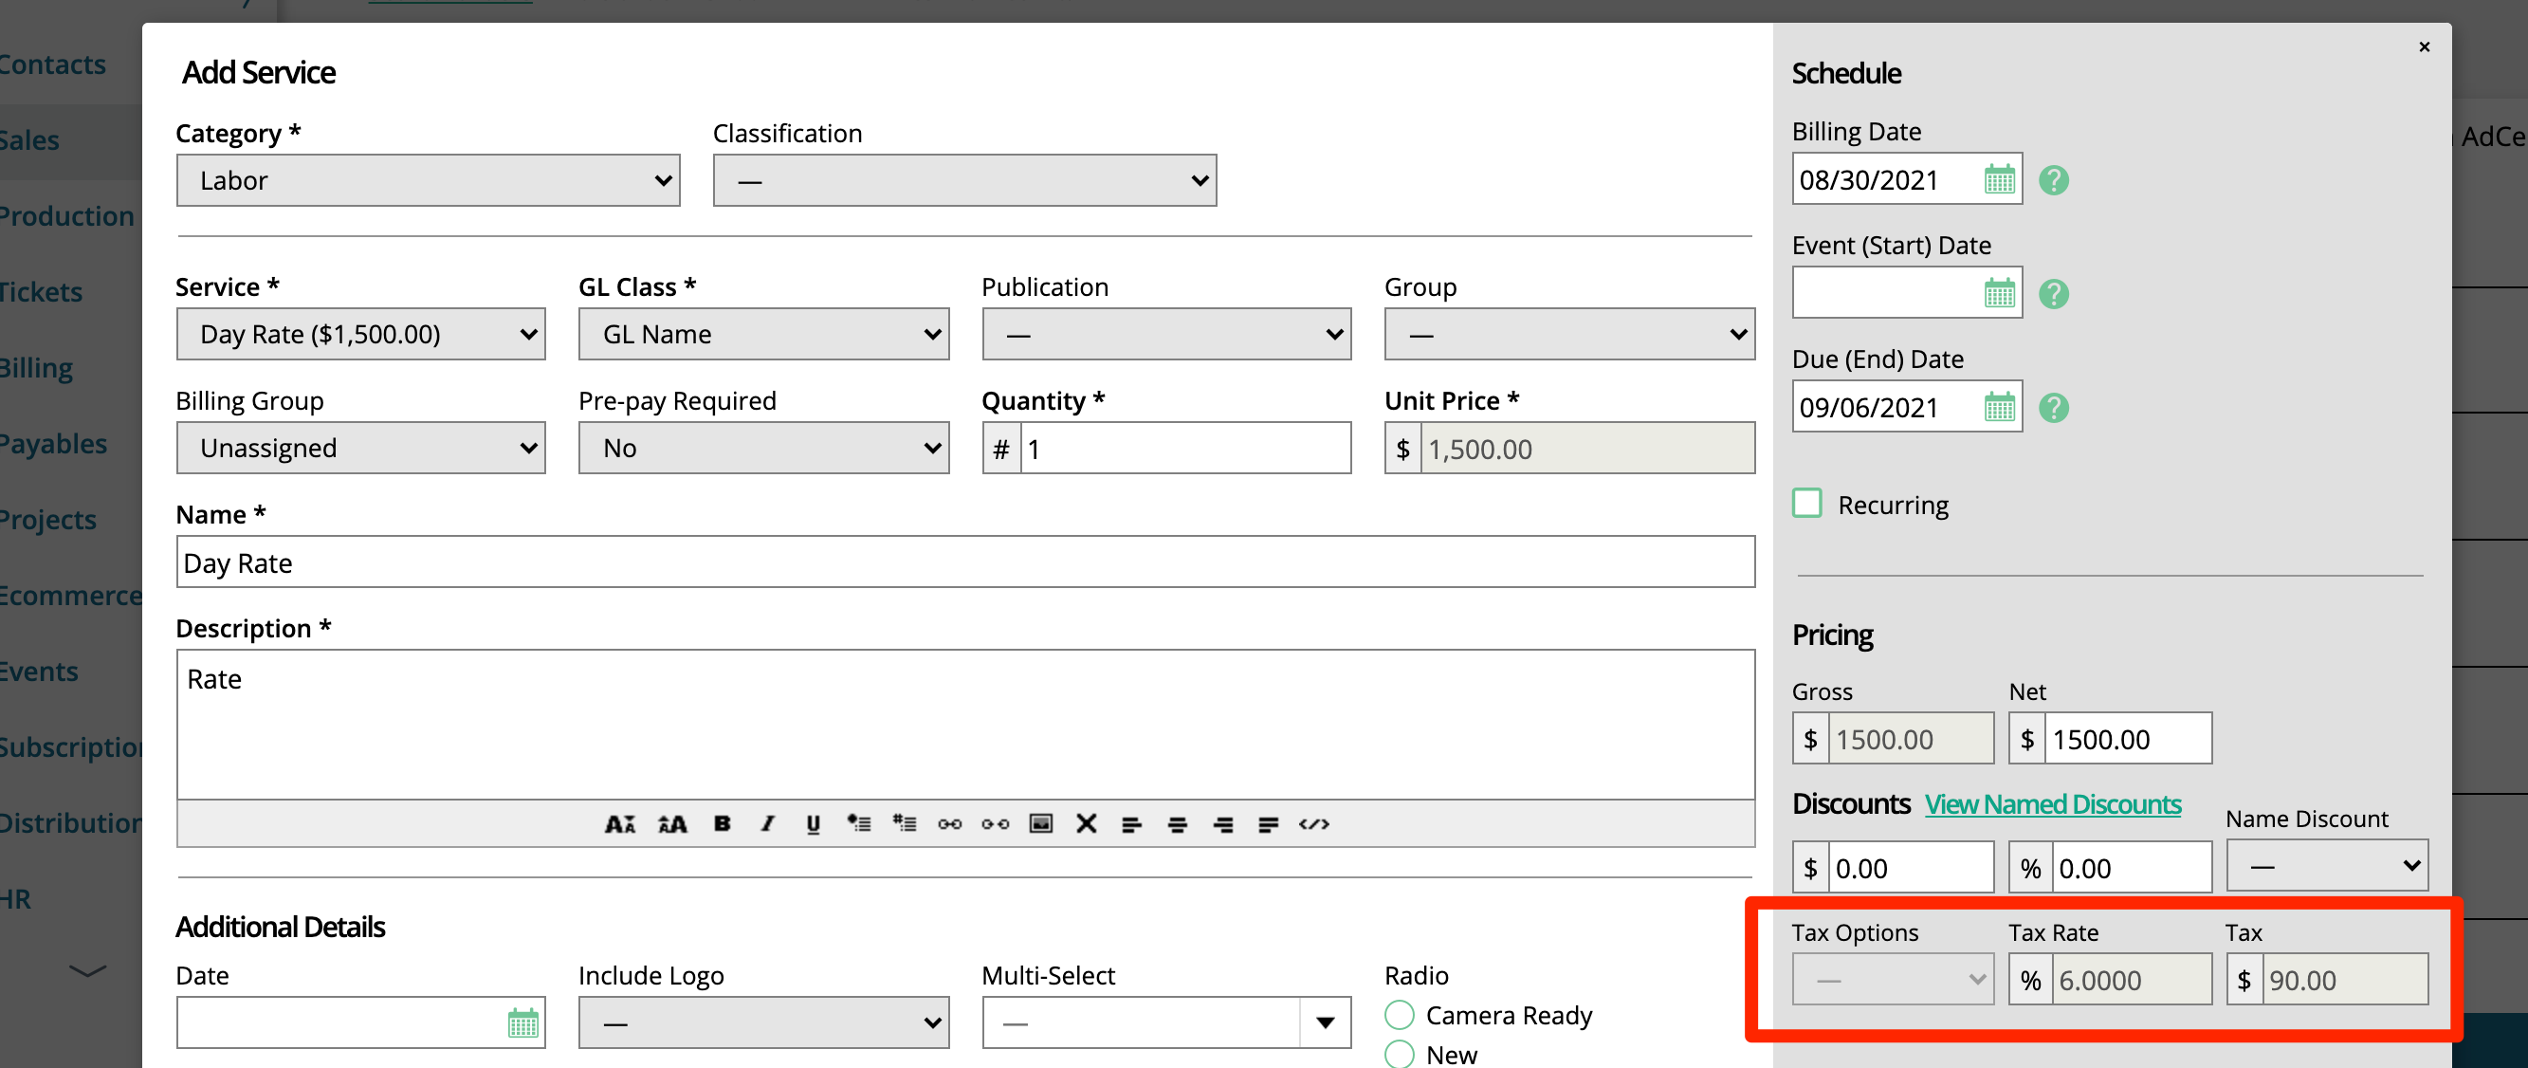Screen dimensions: 2528x1068
Task: Insert image using the editor toolbar
Action: (1040, 823)
